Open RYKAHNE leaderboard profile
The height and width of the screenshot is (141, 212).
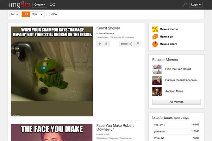[x=159, y=138]
